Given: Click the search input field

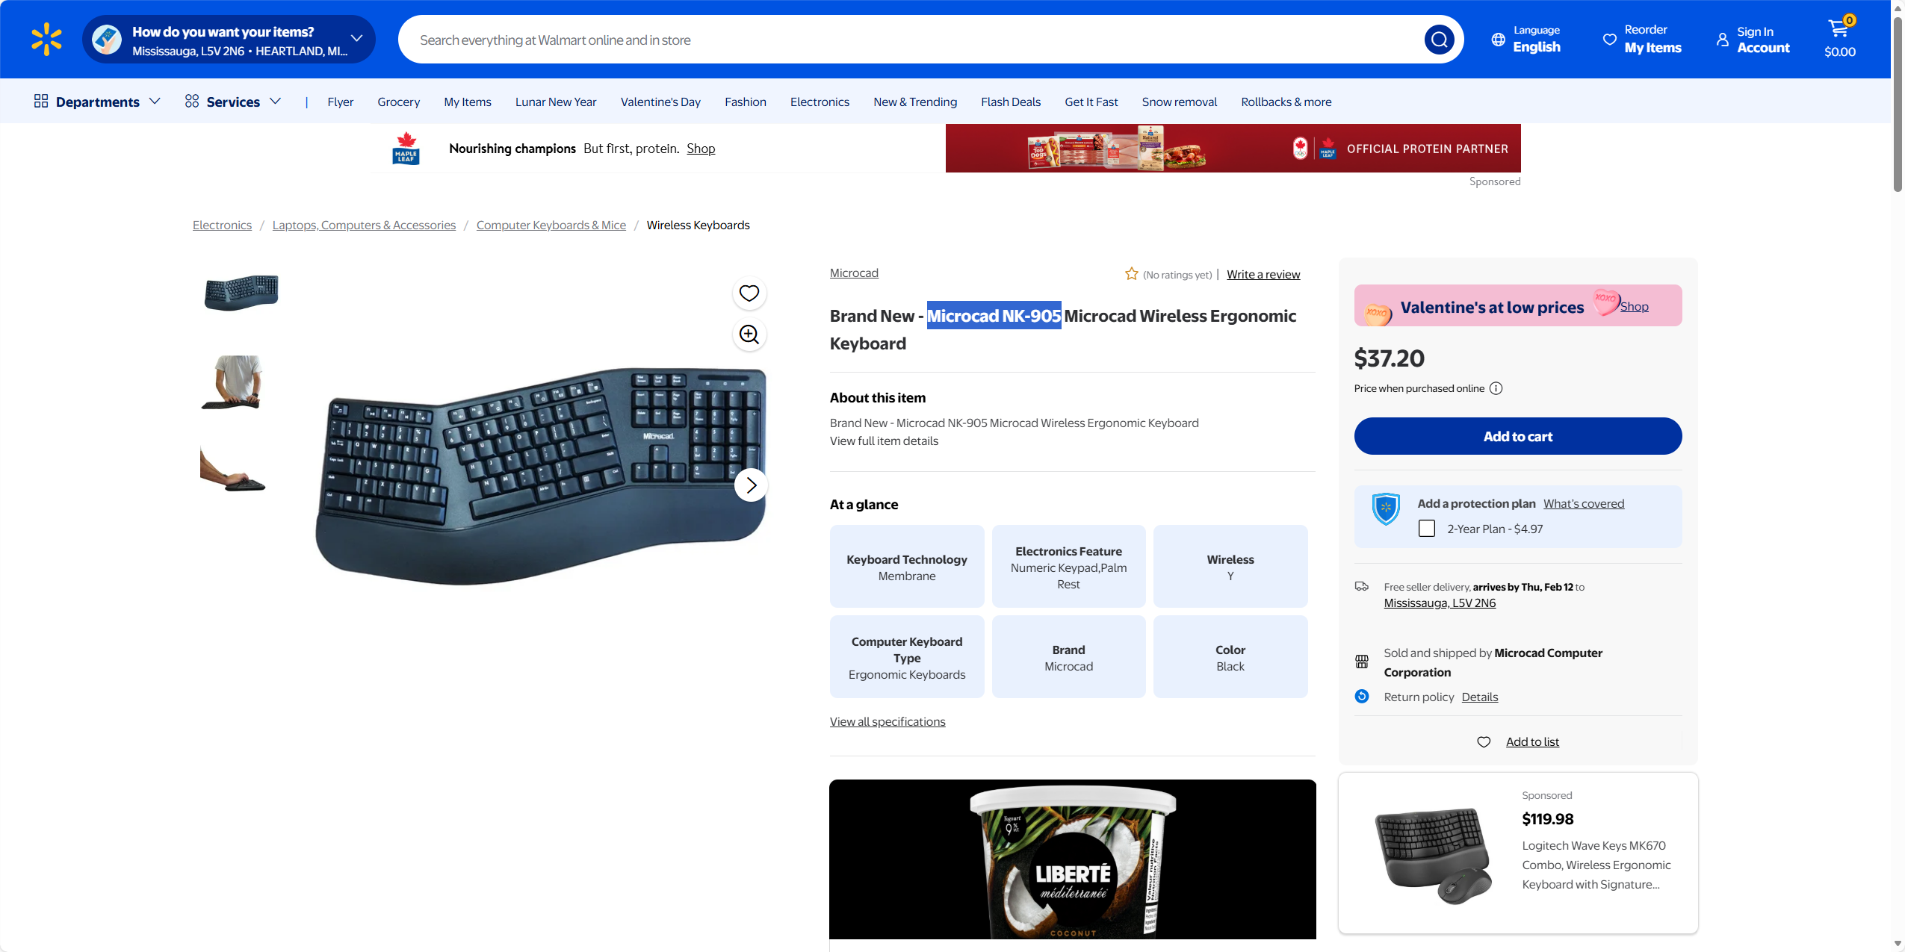Looking at the screenshot, I should [911, 40].
